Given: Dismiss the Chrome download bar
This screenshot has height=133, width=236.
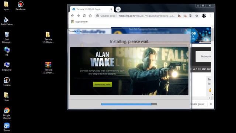Looking at the screenshot, I should [211, 104].
